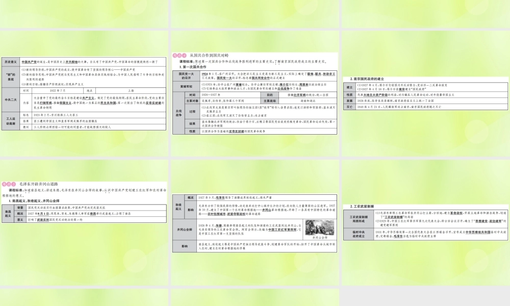This screenshot has height=306, width=510.
Task: Click the 国民党一大的召开 header cell
Action: (186, 76)
